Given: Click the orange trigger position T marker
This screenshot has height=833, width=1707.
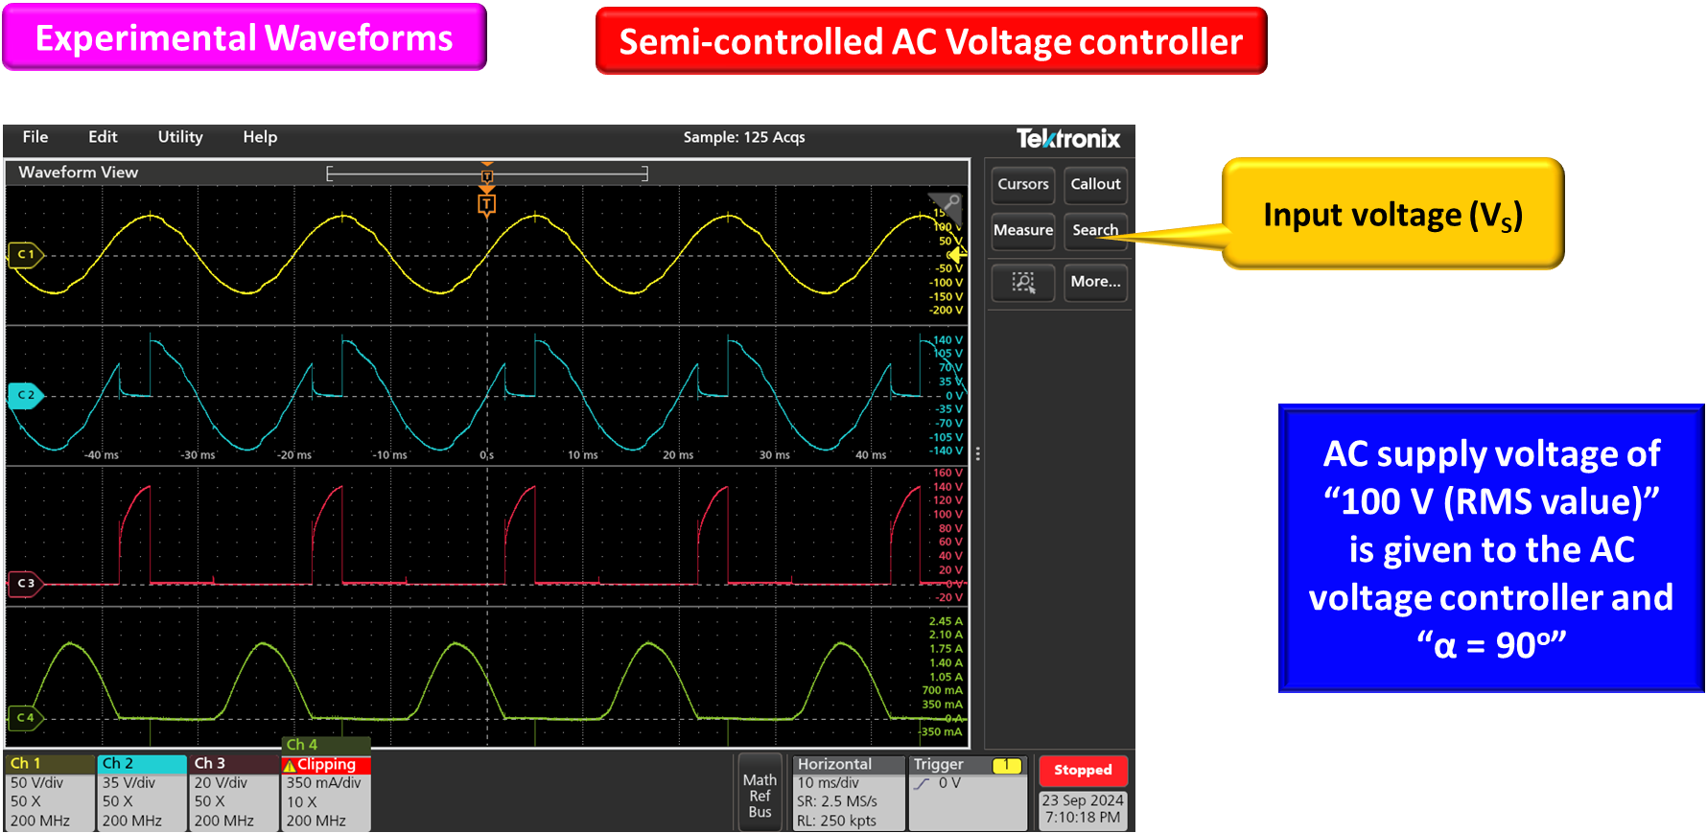Looking at the screenshot, I should [x=487, y=204].
